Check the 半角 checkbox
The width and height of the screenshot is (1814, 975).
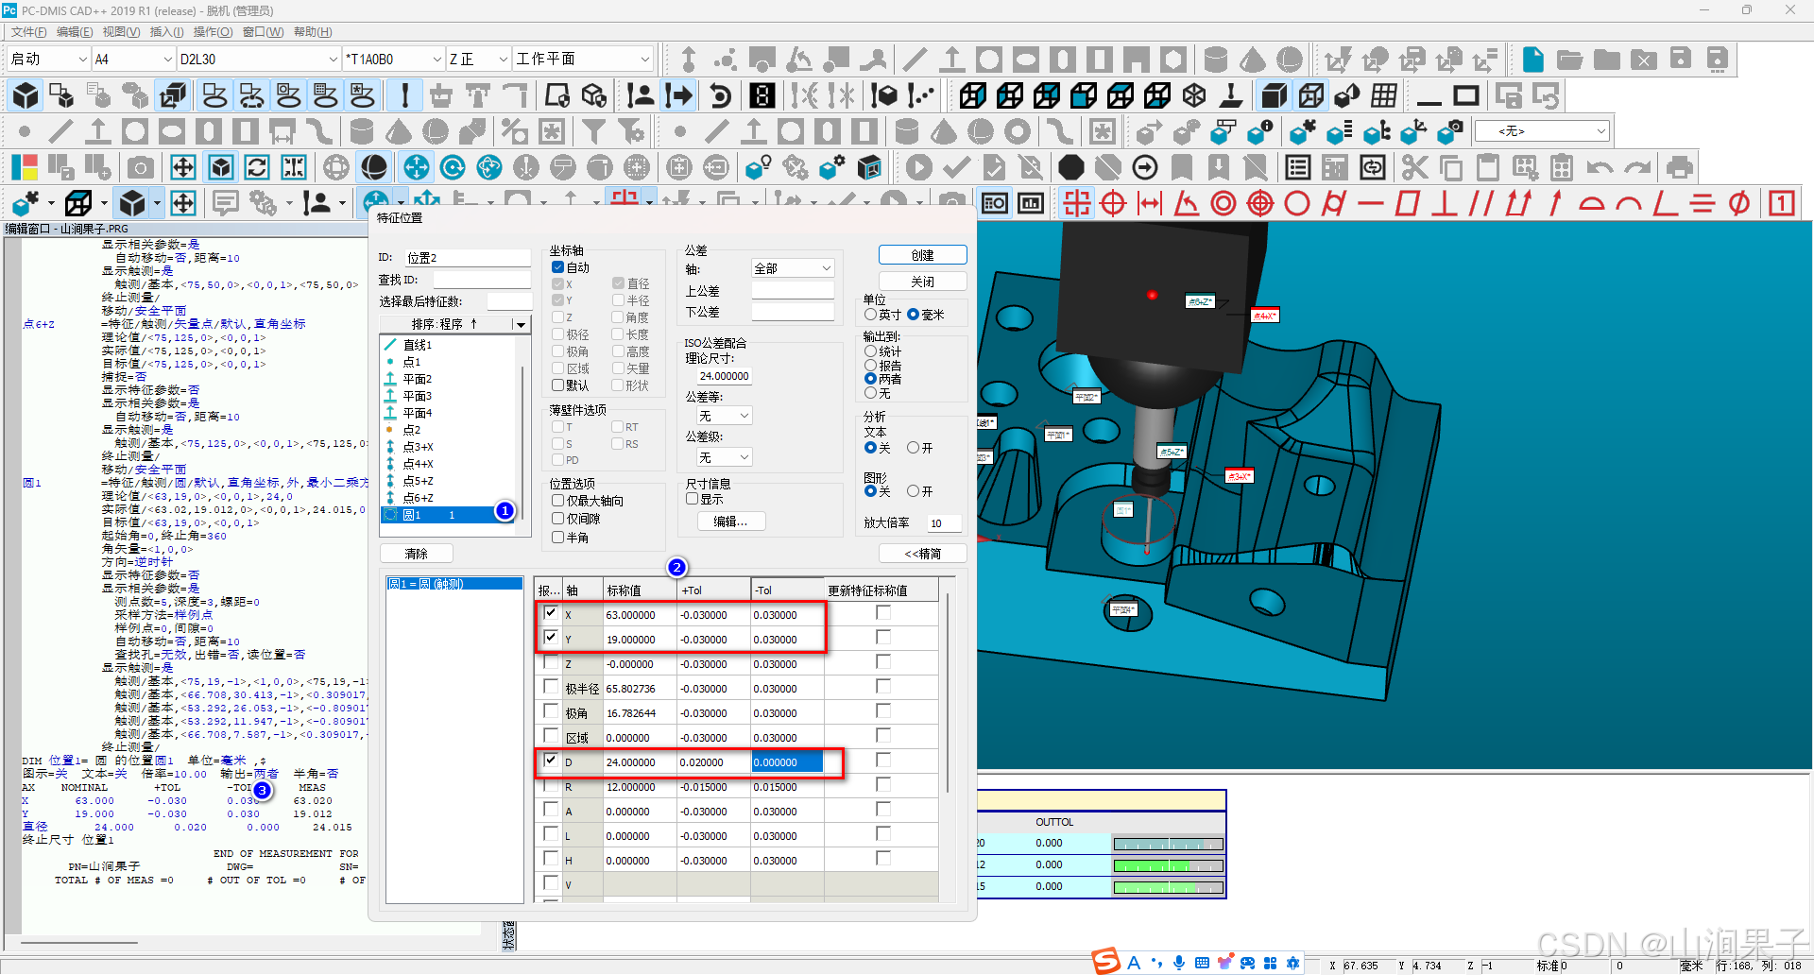coord(557,538)
